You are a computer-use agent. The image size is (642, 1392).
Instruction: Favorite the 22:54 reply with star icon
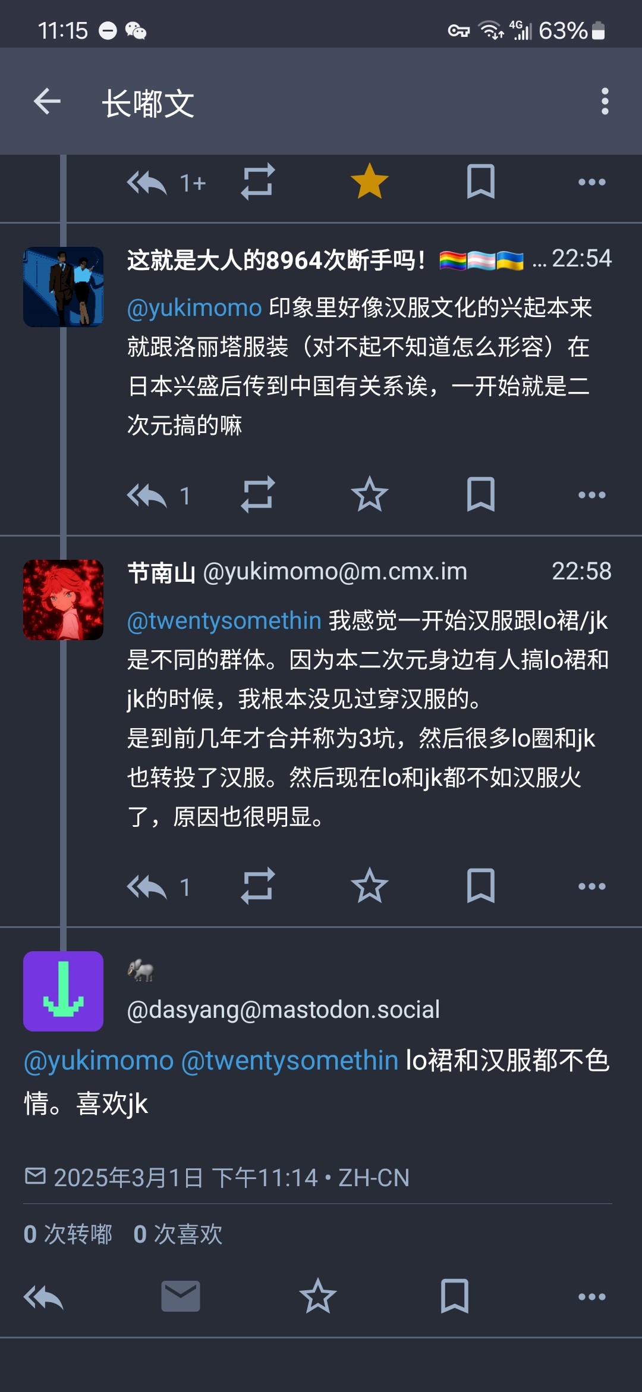coord(369,494)
